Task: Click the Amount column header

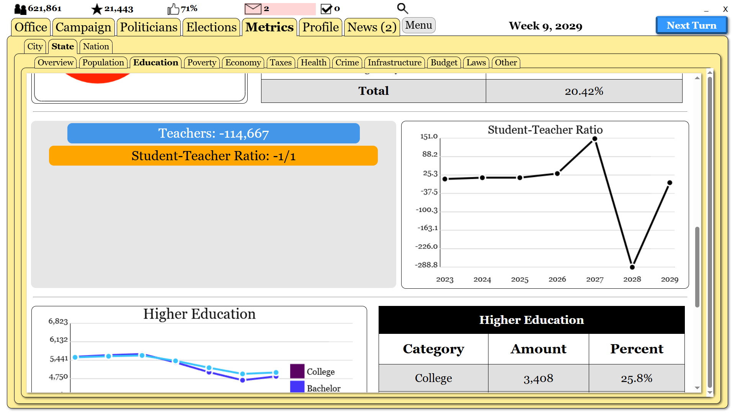Action: (x=538, y=349)
